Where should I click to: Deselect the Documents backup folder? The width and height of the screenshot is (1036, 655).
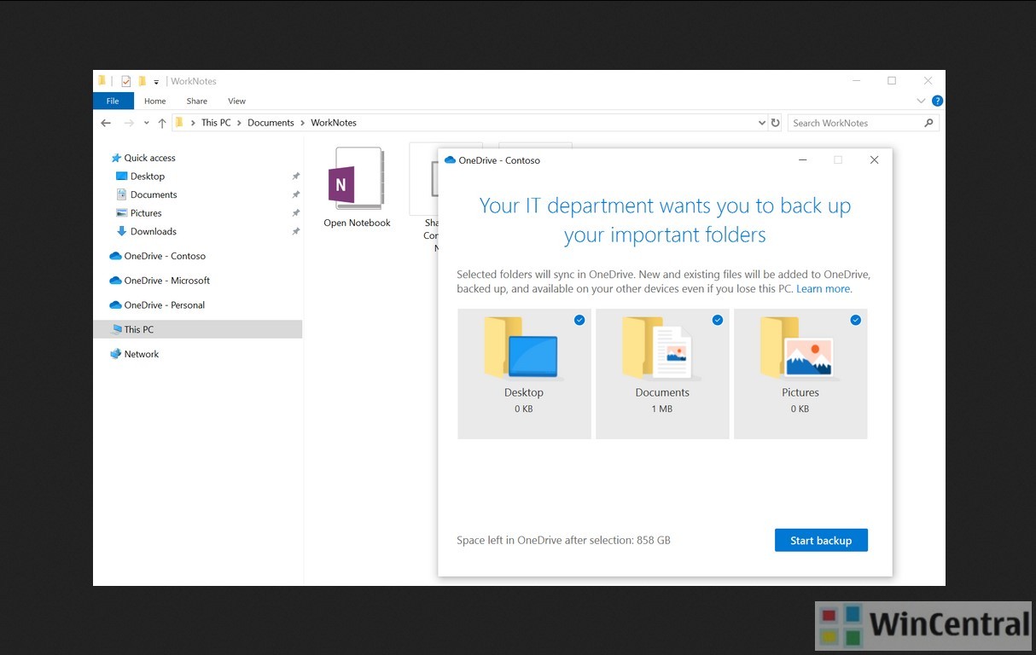pyautogui.click(x=718, y=320)
